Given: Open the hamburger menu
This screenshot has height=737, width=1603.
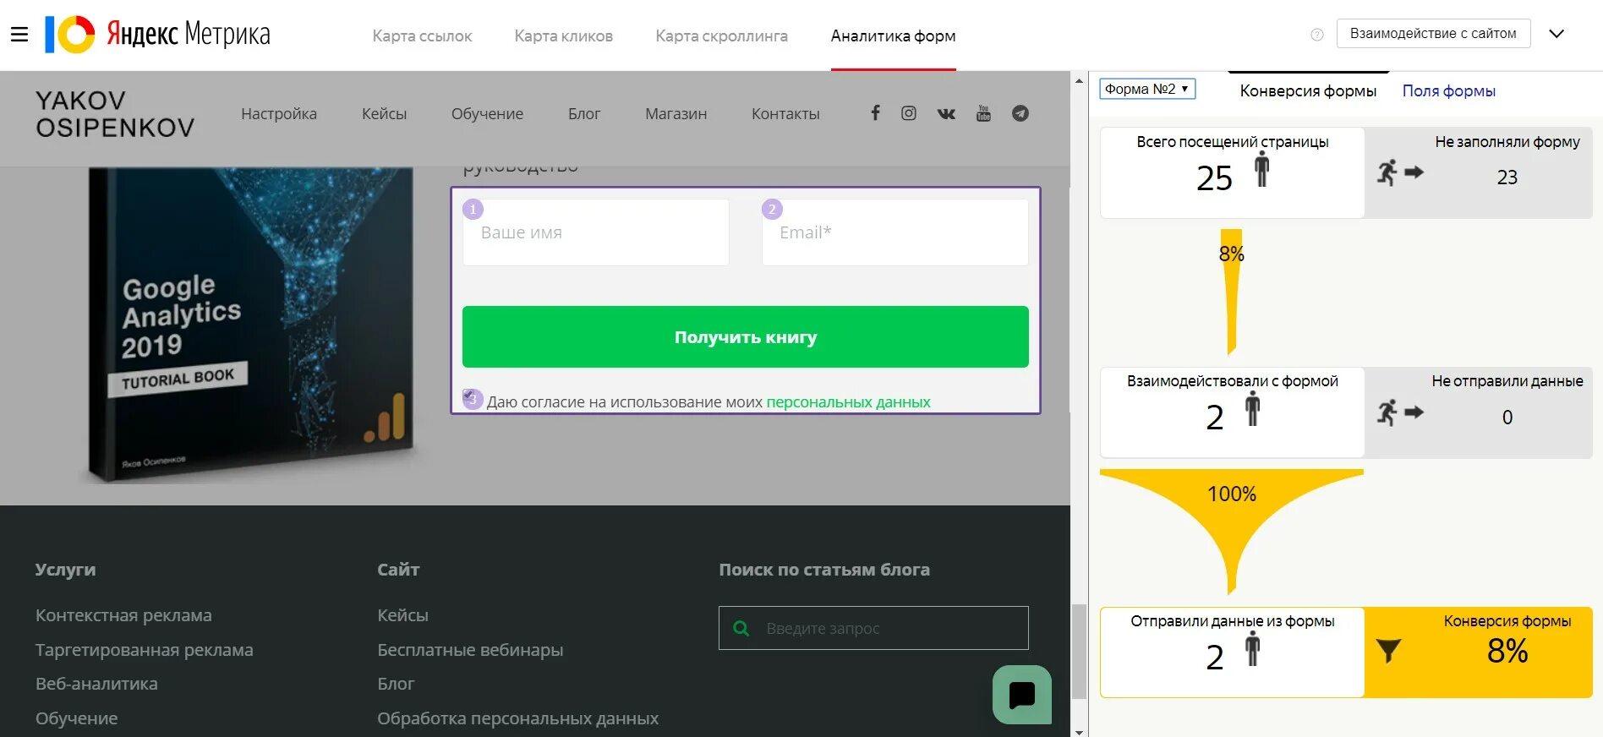Looking at the screenshot, I should tap(19, 35).
